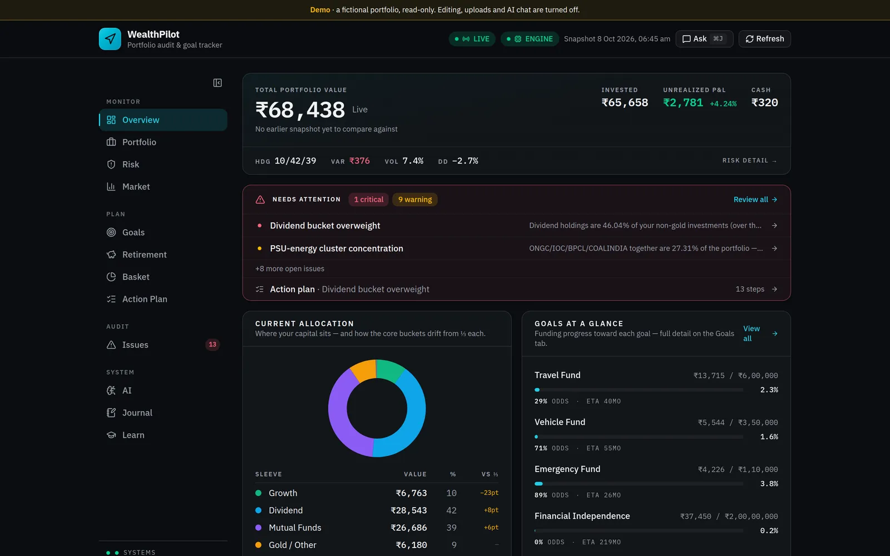This screenshot has height=556, width=890.
Task: Click the Demo label in the top banner
Action: click(320, 10)
